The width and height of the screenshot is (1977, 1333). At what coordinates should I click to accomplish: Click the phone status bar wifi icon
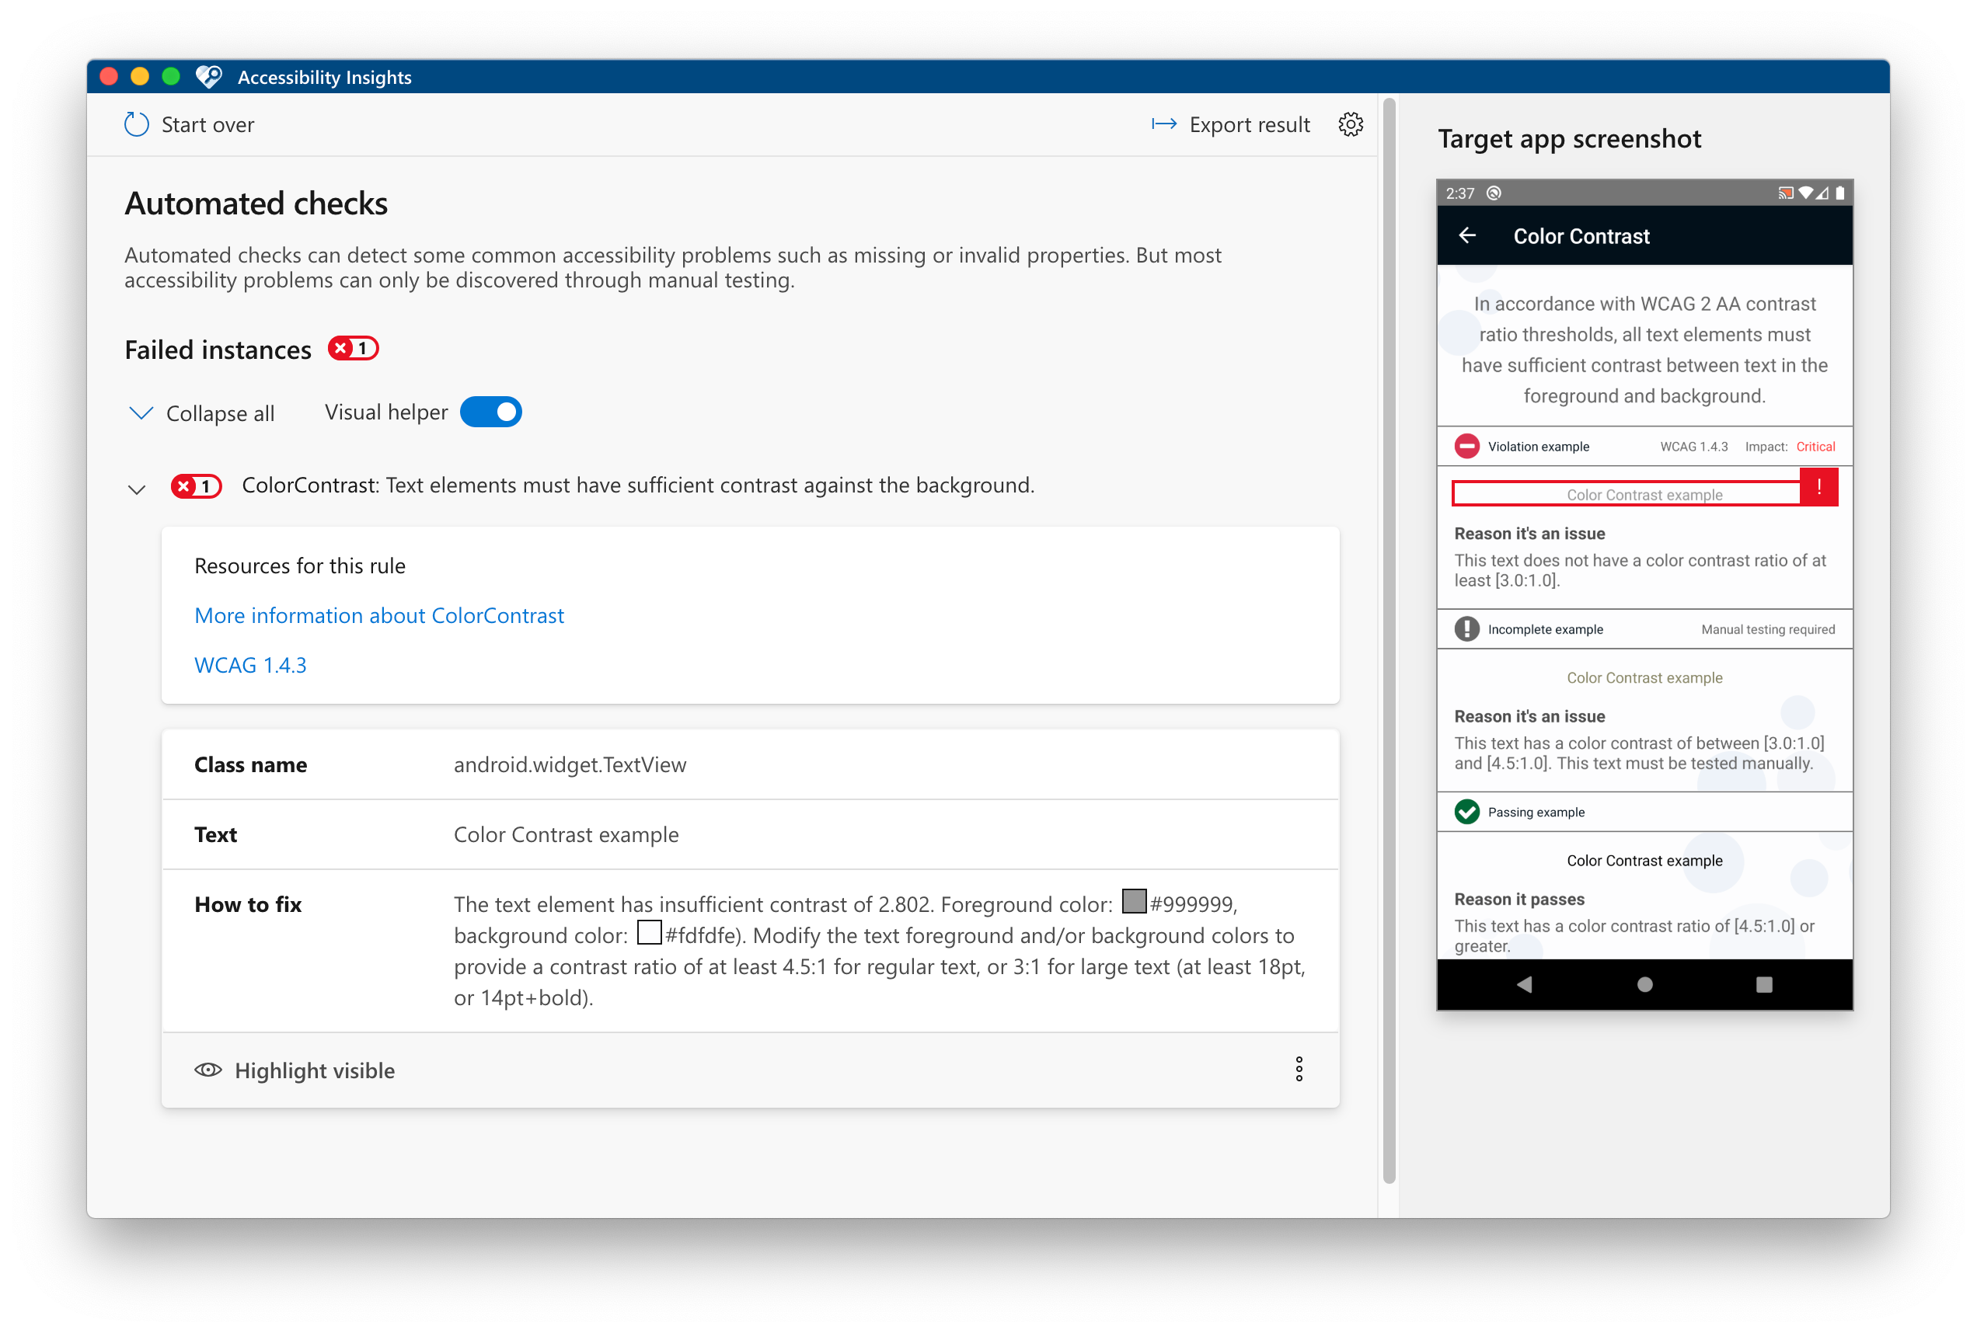[x=1804, y=193]
